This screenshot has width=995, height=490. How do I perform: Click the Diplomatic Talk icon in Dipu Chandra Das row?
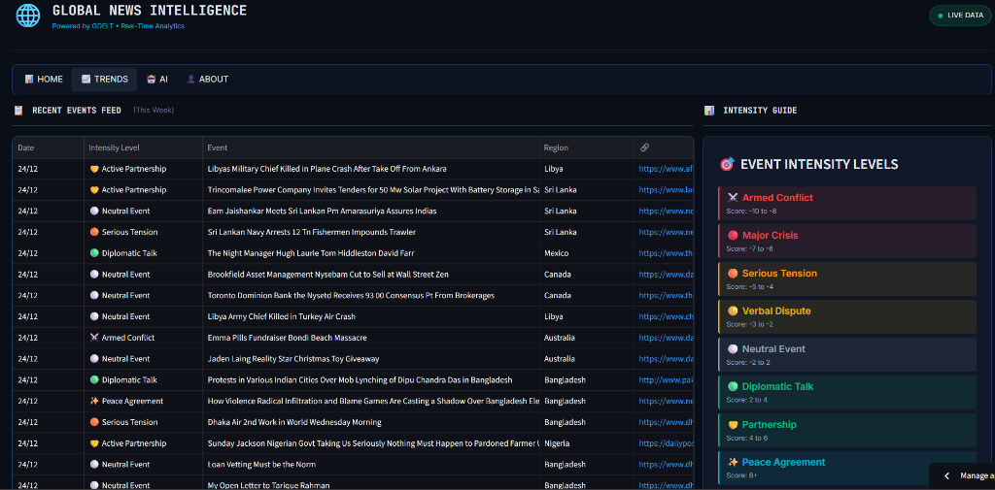pyautogui.click(x=94, y=379)
